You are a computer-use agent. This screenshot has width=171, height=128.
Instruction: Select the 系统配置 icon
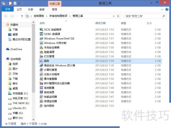click(x=41, y=88)
